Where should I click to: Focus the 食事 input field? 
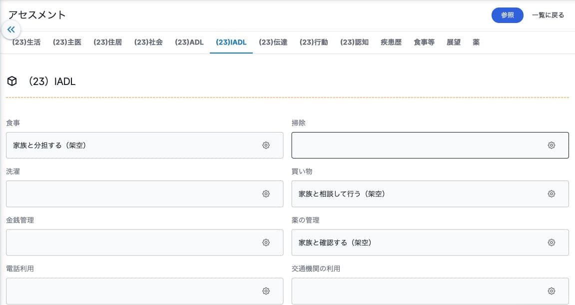(144, 145)
